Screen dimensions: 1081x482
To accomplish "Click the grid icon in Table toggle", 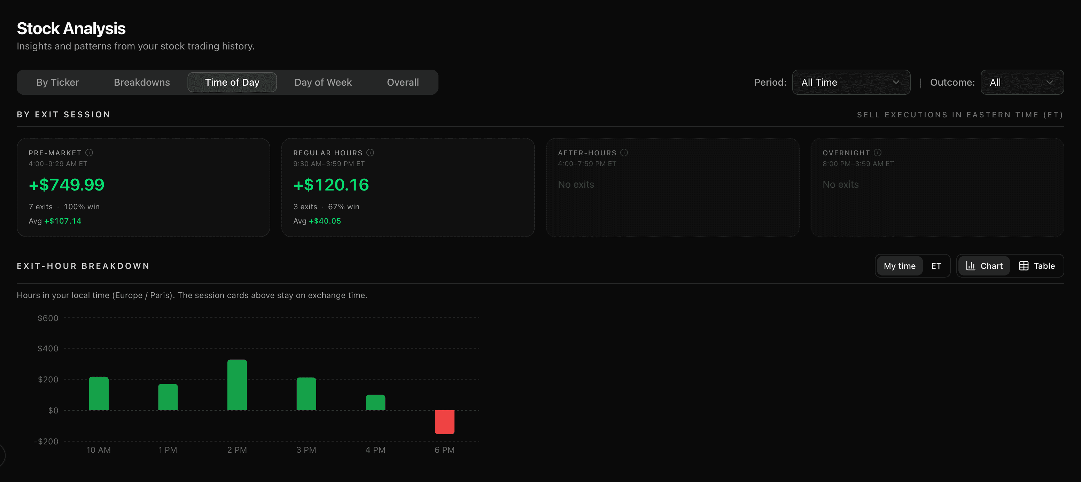I will 1024,266.
